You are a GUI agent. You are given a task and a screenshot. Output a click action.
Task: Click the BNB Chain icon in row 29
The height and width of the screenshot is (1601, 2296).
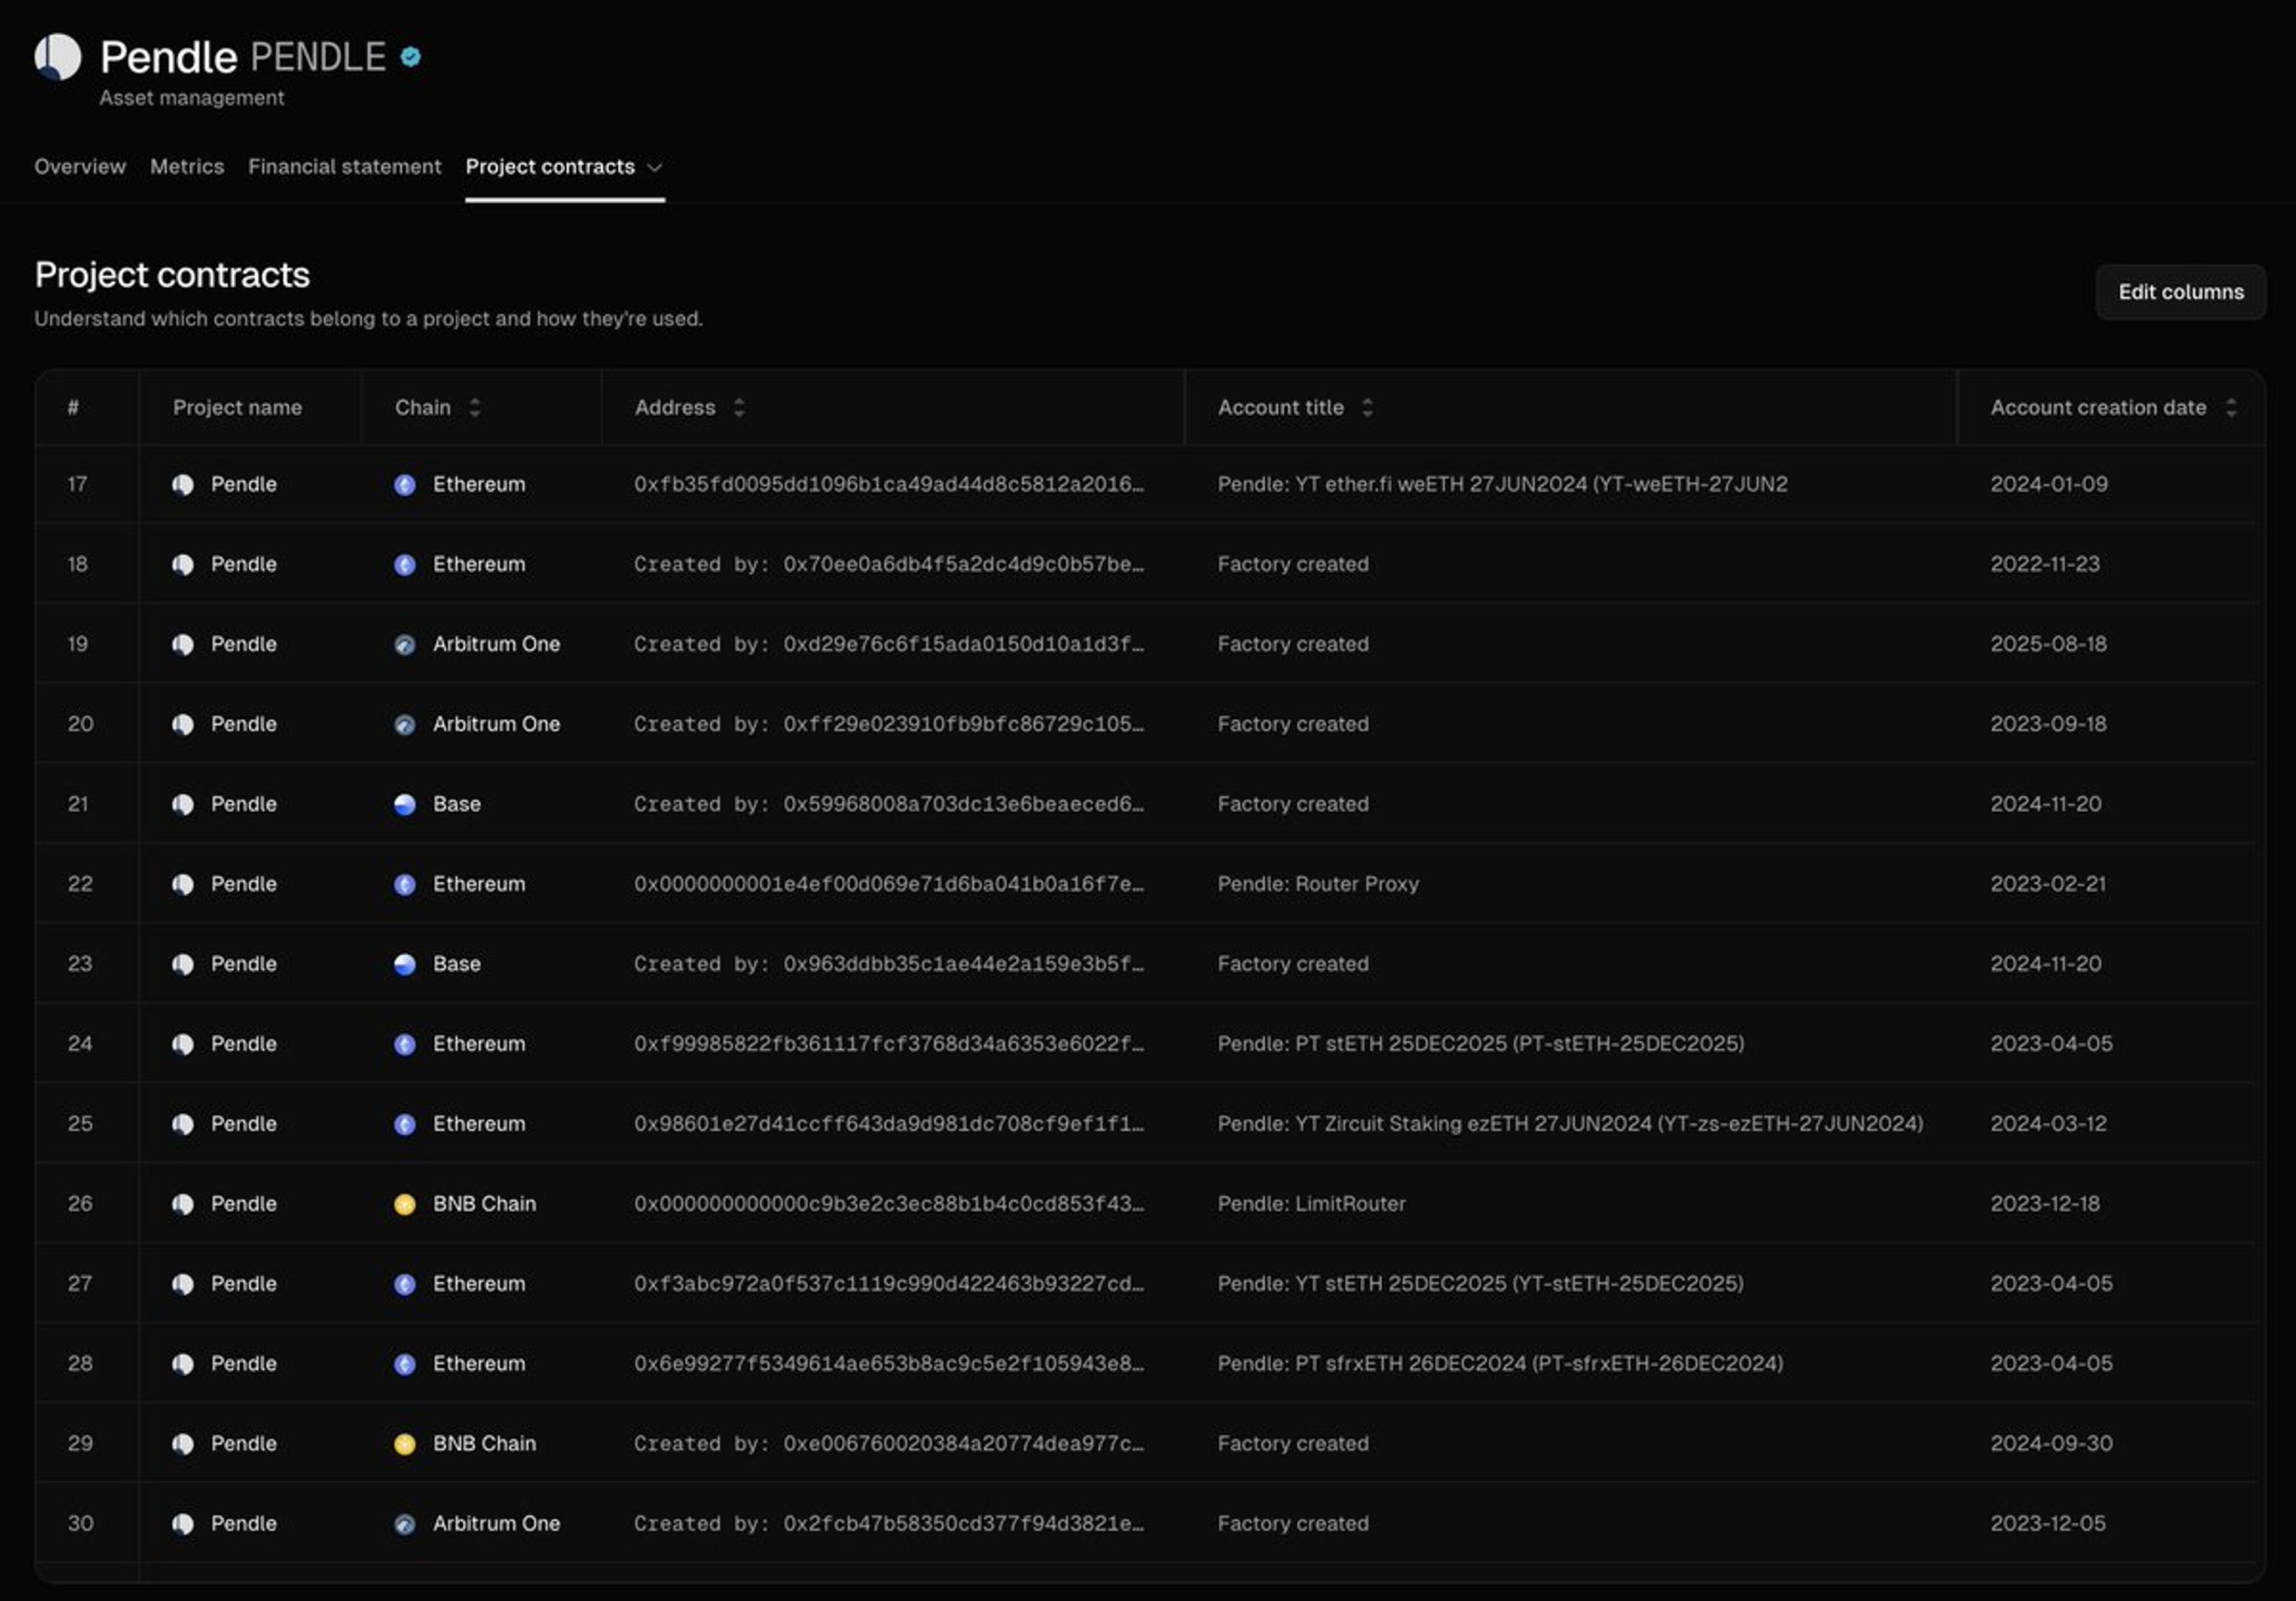pos(404,1445)
